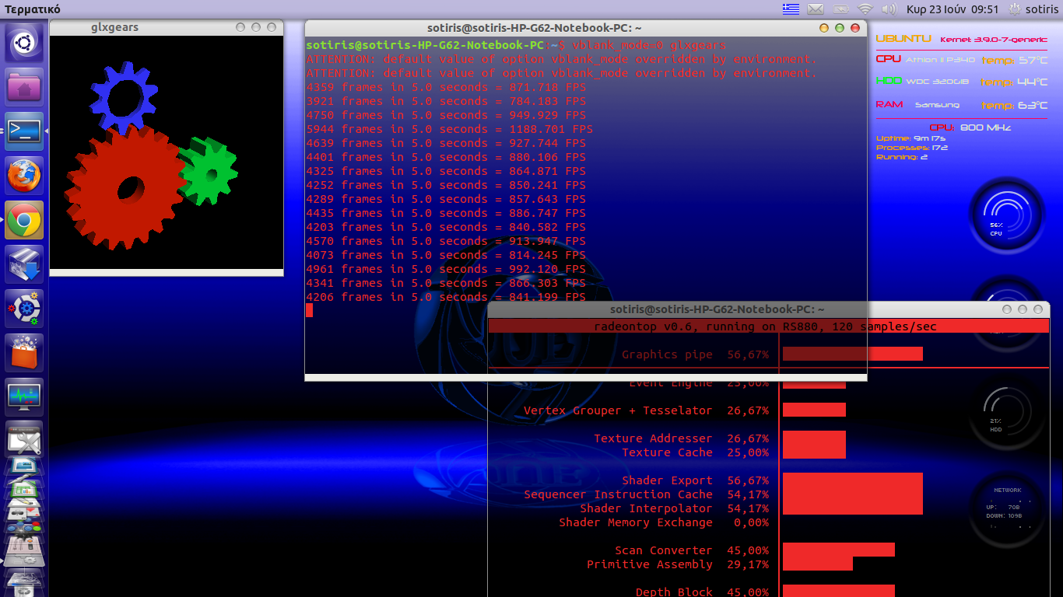Click the red button in the glxgears-output terminal title bar
Screen dimensions: 1063x597
pos(855,28)
